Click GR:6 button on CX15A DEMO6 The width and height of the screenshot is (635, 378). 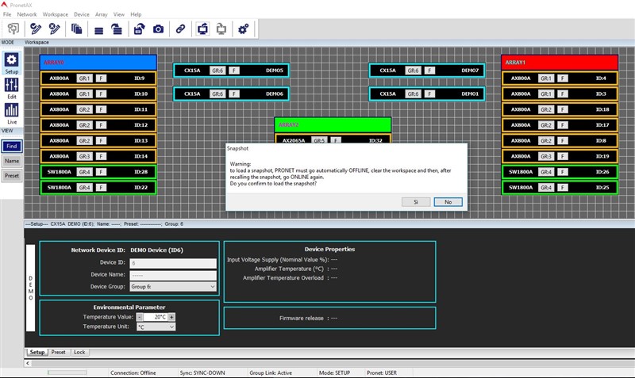point(217,94)
